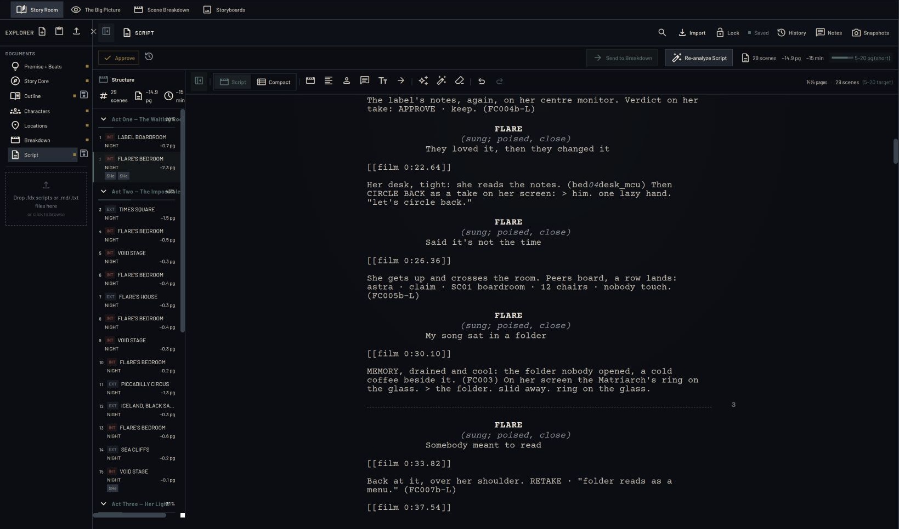Click the upload icon in Explorer header

pos(76,32)
